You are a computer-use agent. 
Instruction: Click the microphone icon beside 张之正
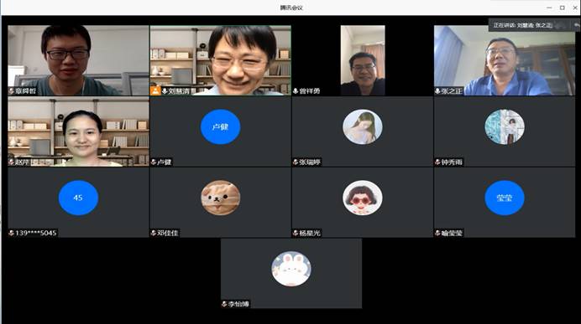(437, 91)
